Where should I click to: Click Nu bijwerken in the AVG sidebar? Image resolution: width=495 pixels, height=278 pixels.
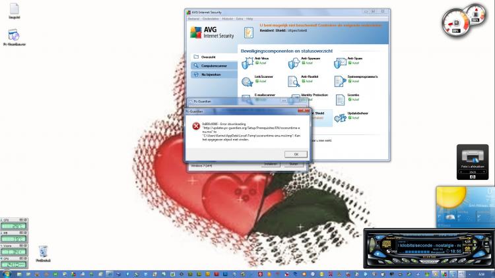coord(214,74)
